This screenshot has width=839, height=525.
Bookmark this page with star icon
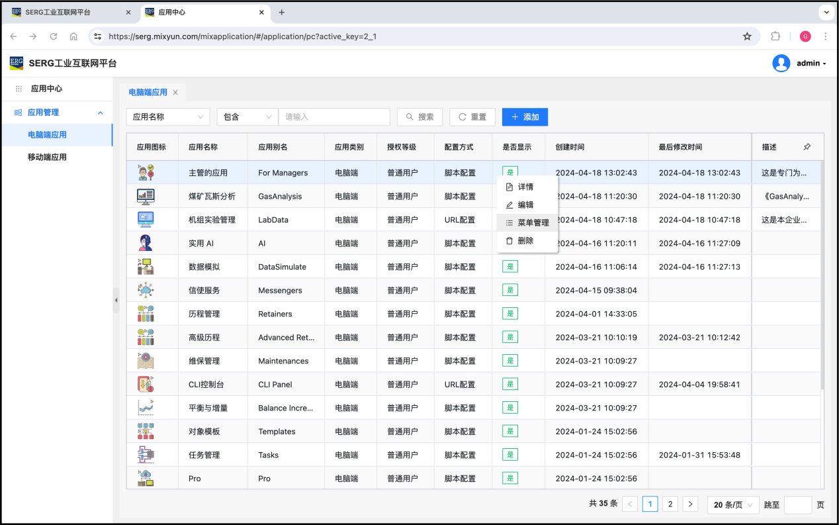(747, 36)
